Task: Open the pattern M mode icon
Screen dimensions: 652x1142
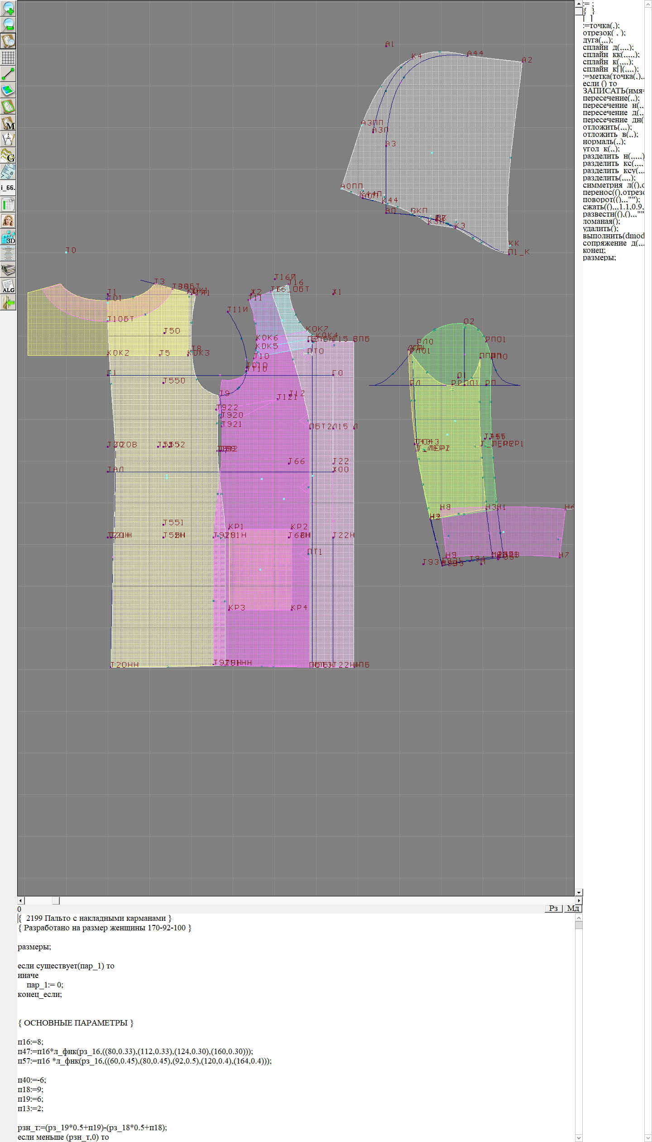Action: pyautogui.click(x=8, y=123)
